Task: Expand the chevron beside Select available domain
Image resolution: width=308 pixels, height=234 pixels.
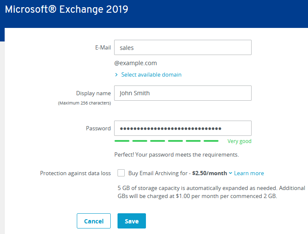Action: pos(116,74)
